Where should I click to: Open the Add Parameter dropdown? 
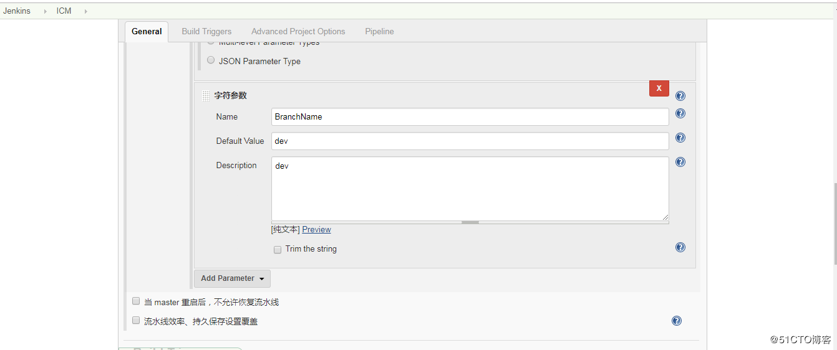(232, 278)
